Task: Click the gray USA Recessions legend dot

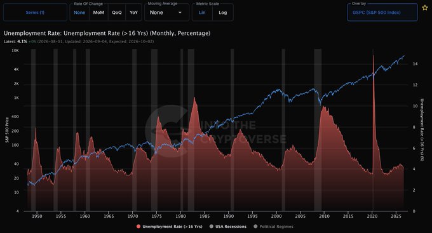Action: (x=212, y=227)
